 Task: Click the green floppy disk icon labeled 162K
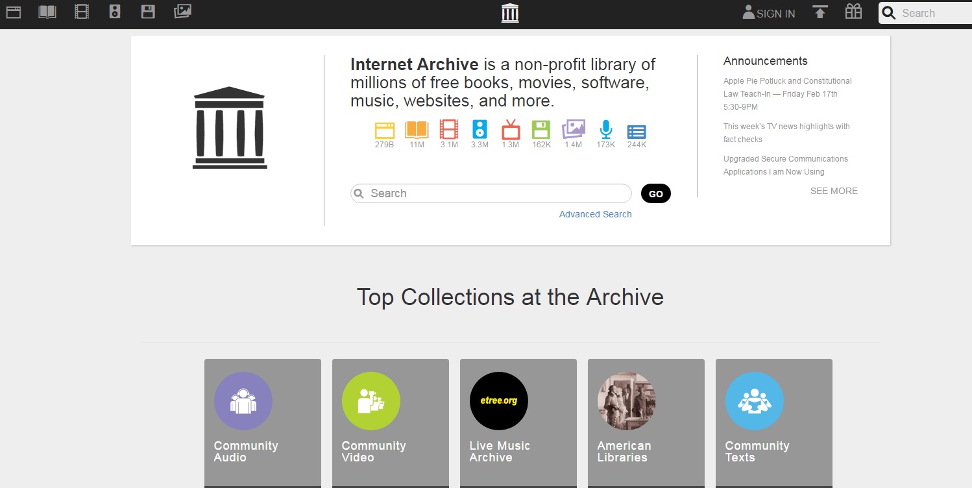(x=541, y=130)
